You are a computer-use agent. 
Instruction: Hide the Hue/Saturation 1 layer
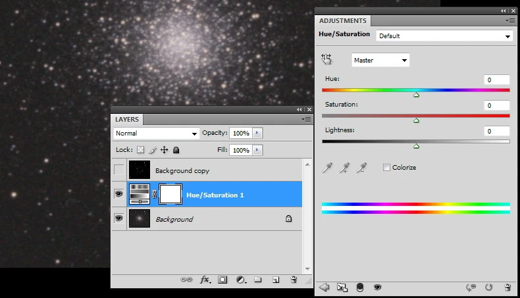click(x=119, y=195)
